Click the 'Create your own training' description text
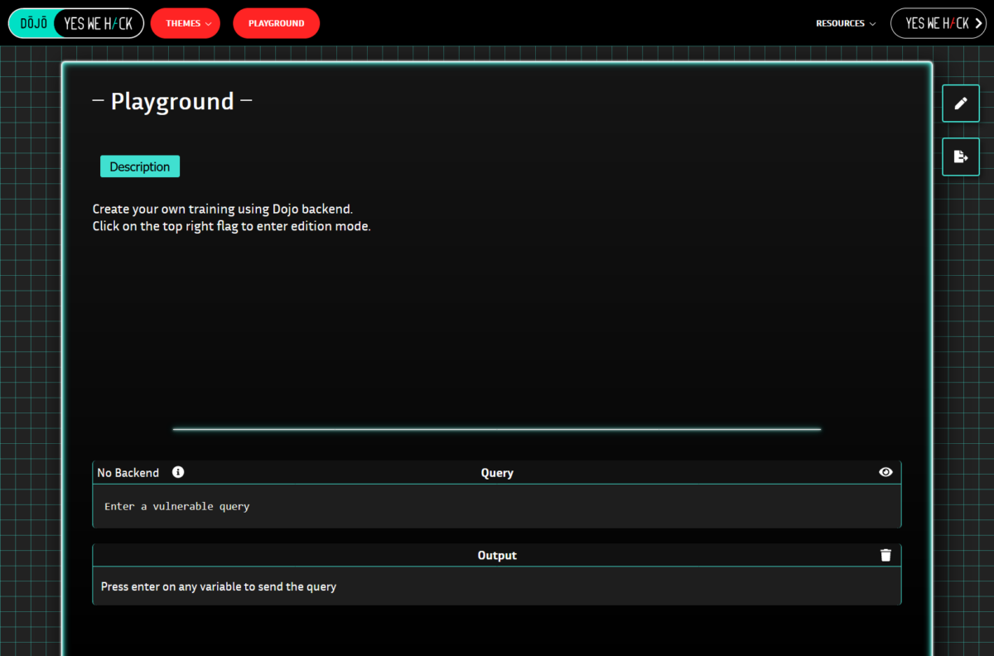The width and height of the screenshot is (994, 656). pos(223,209)
